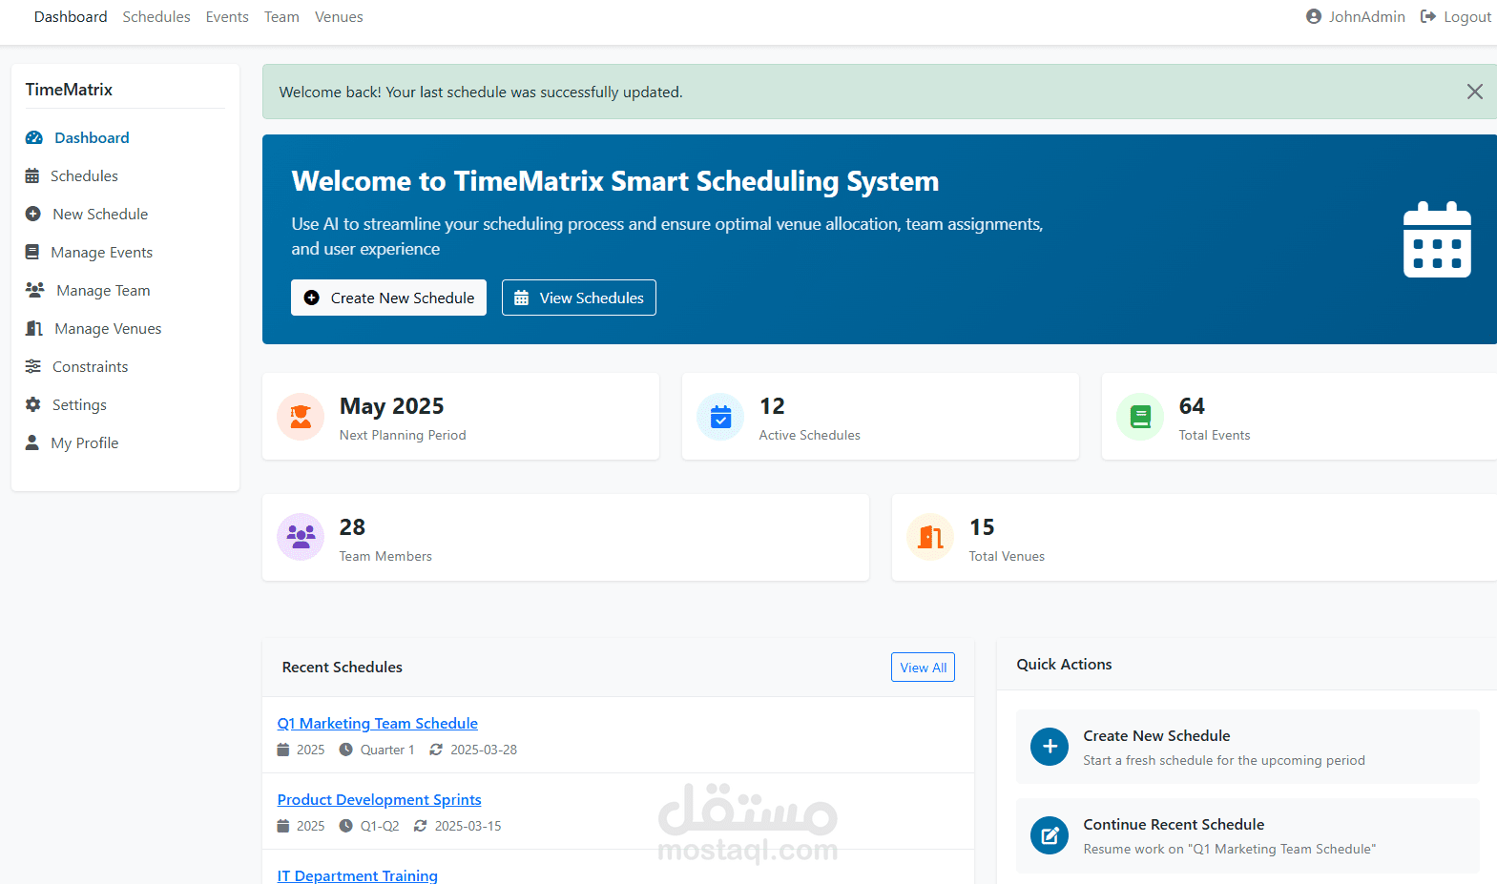
Task: Click the Manage Events book icon in sidebar
Action: click(x=32, y=252)
